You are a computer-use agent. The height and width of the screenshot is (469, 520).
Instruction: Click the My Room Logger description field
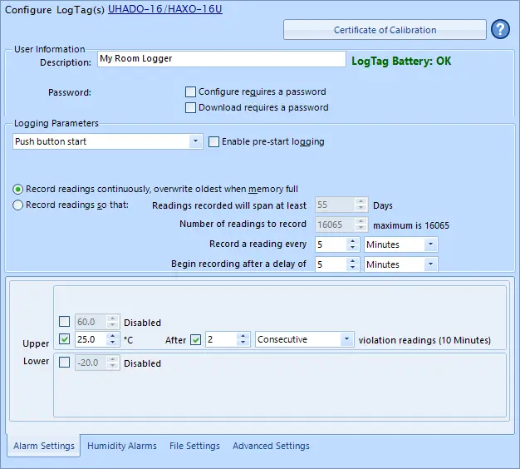coord(220,59)
